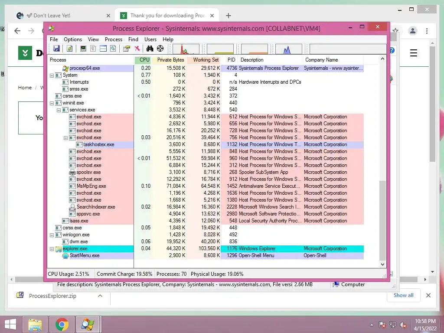Open the Chrome profile avatar icon
The height and width of the screenshot is (333, 444).
point(413,31)
